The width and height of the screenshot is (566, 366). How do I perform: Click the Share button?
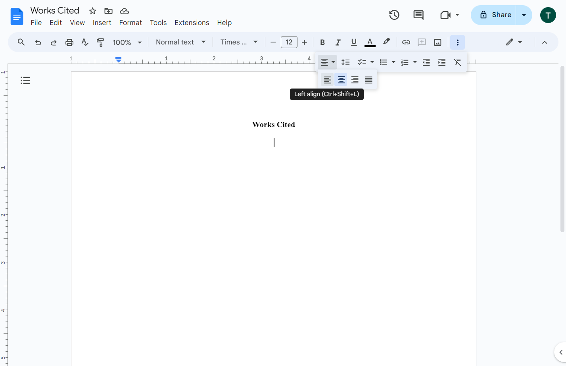tap(493, 15)
